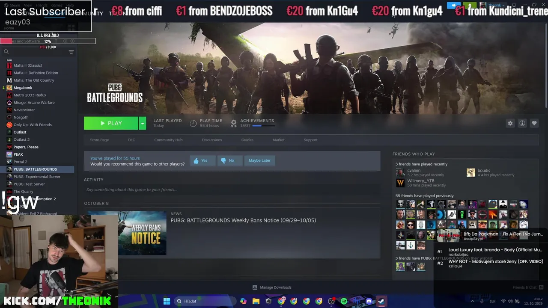
Task: Click the No thumbs-down button
Action: [229, 160]
